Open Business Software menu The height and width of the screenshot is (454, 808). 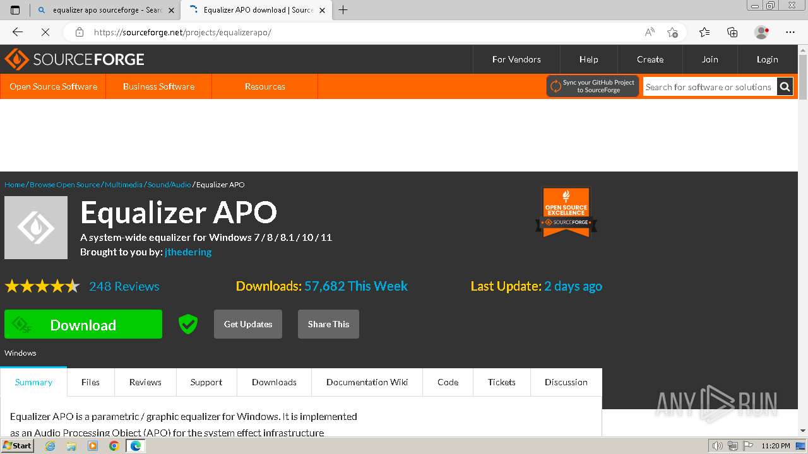click(158, 86)
